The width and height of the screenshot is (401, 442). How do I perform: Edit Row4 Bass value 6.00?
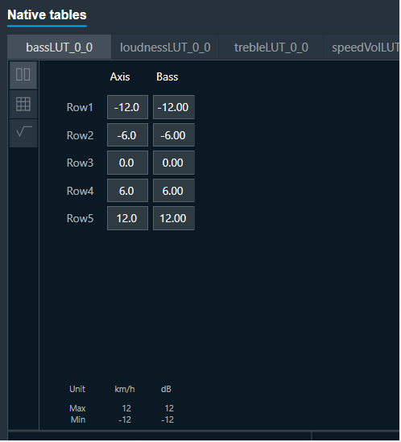coord(174,191)
